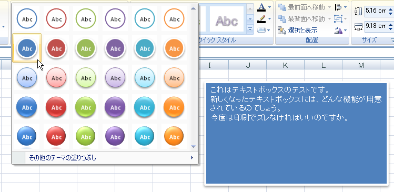Click the shape width 9.18 cm field
Viewport: 394px width, 192px height.
376,26
